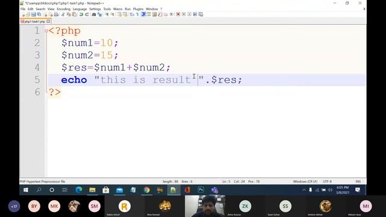Open the Search menu
This screenshot has height=217, width=386.
[x=40, y=9]
